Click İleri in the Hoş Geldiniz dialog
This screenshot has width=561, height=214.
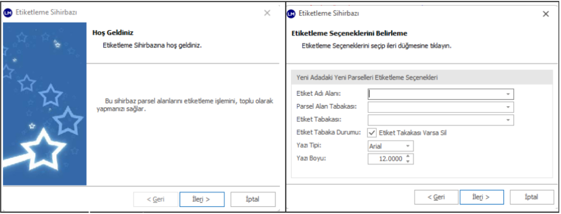[202, 199]
